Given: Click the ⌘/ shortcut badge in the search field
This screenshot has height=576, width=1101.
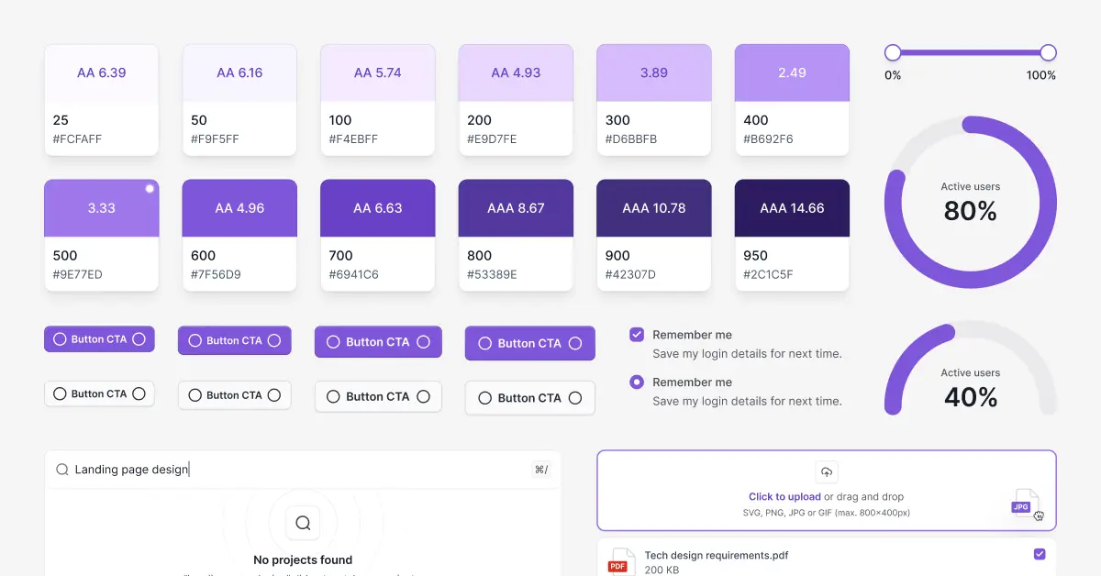Looking at the screenshot, I should point(542,469).
